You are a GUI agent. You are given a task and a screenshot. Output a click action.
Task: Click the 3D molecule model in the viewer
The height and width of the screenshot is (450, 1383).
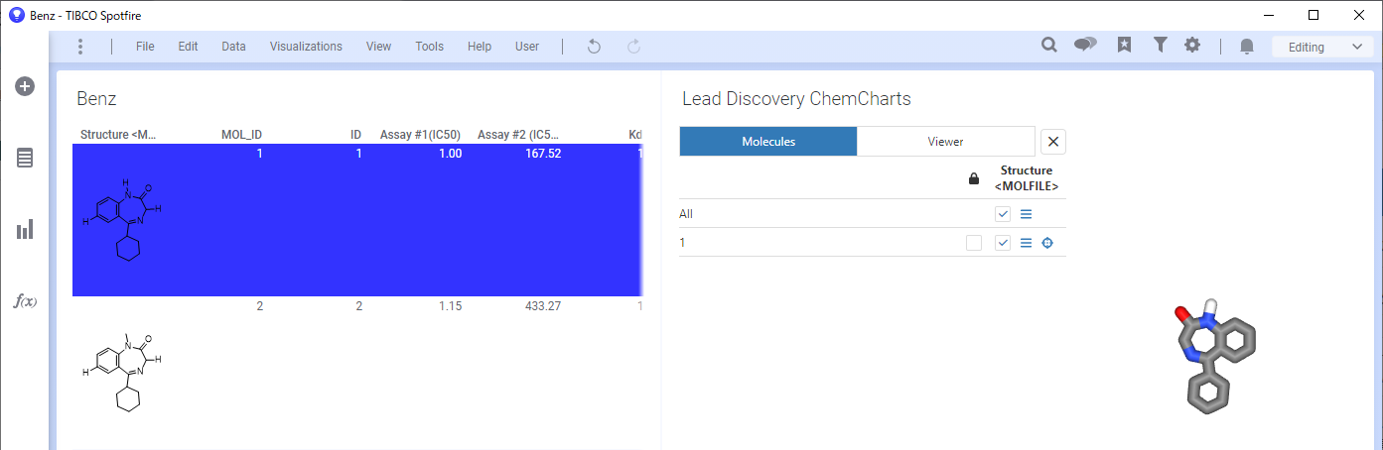point(1215,358)
